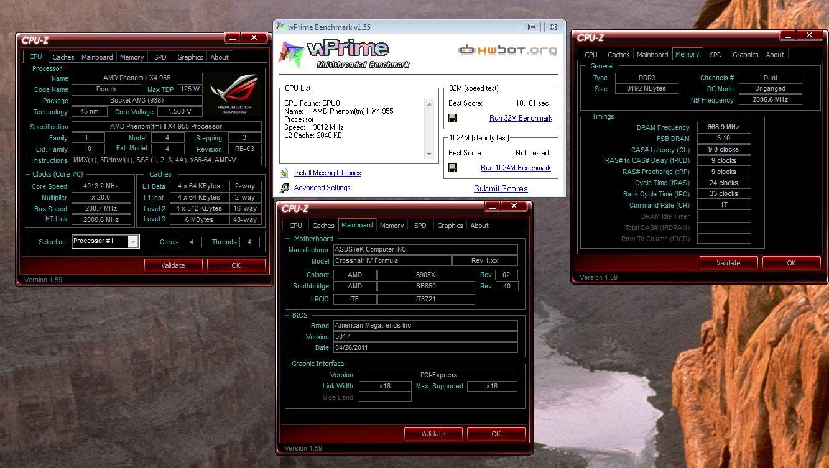Image resolution: width=829 pixels, height=468 pixels.
Task: Click the CPU List scroll down arrow
Action: click(429, 154)
